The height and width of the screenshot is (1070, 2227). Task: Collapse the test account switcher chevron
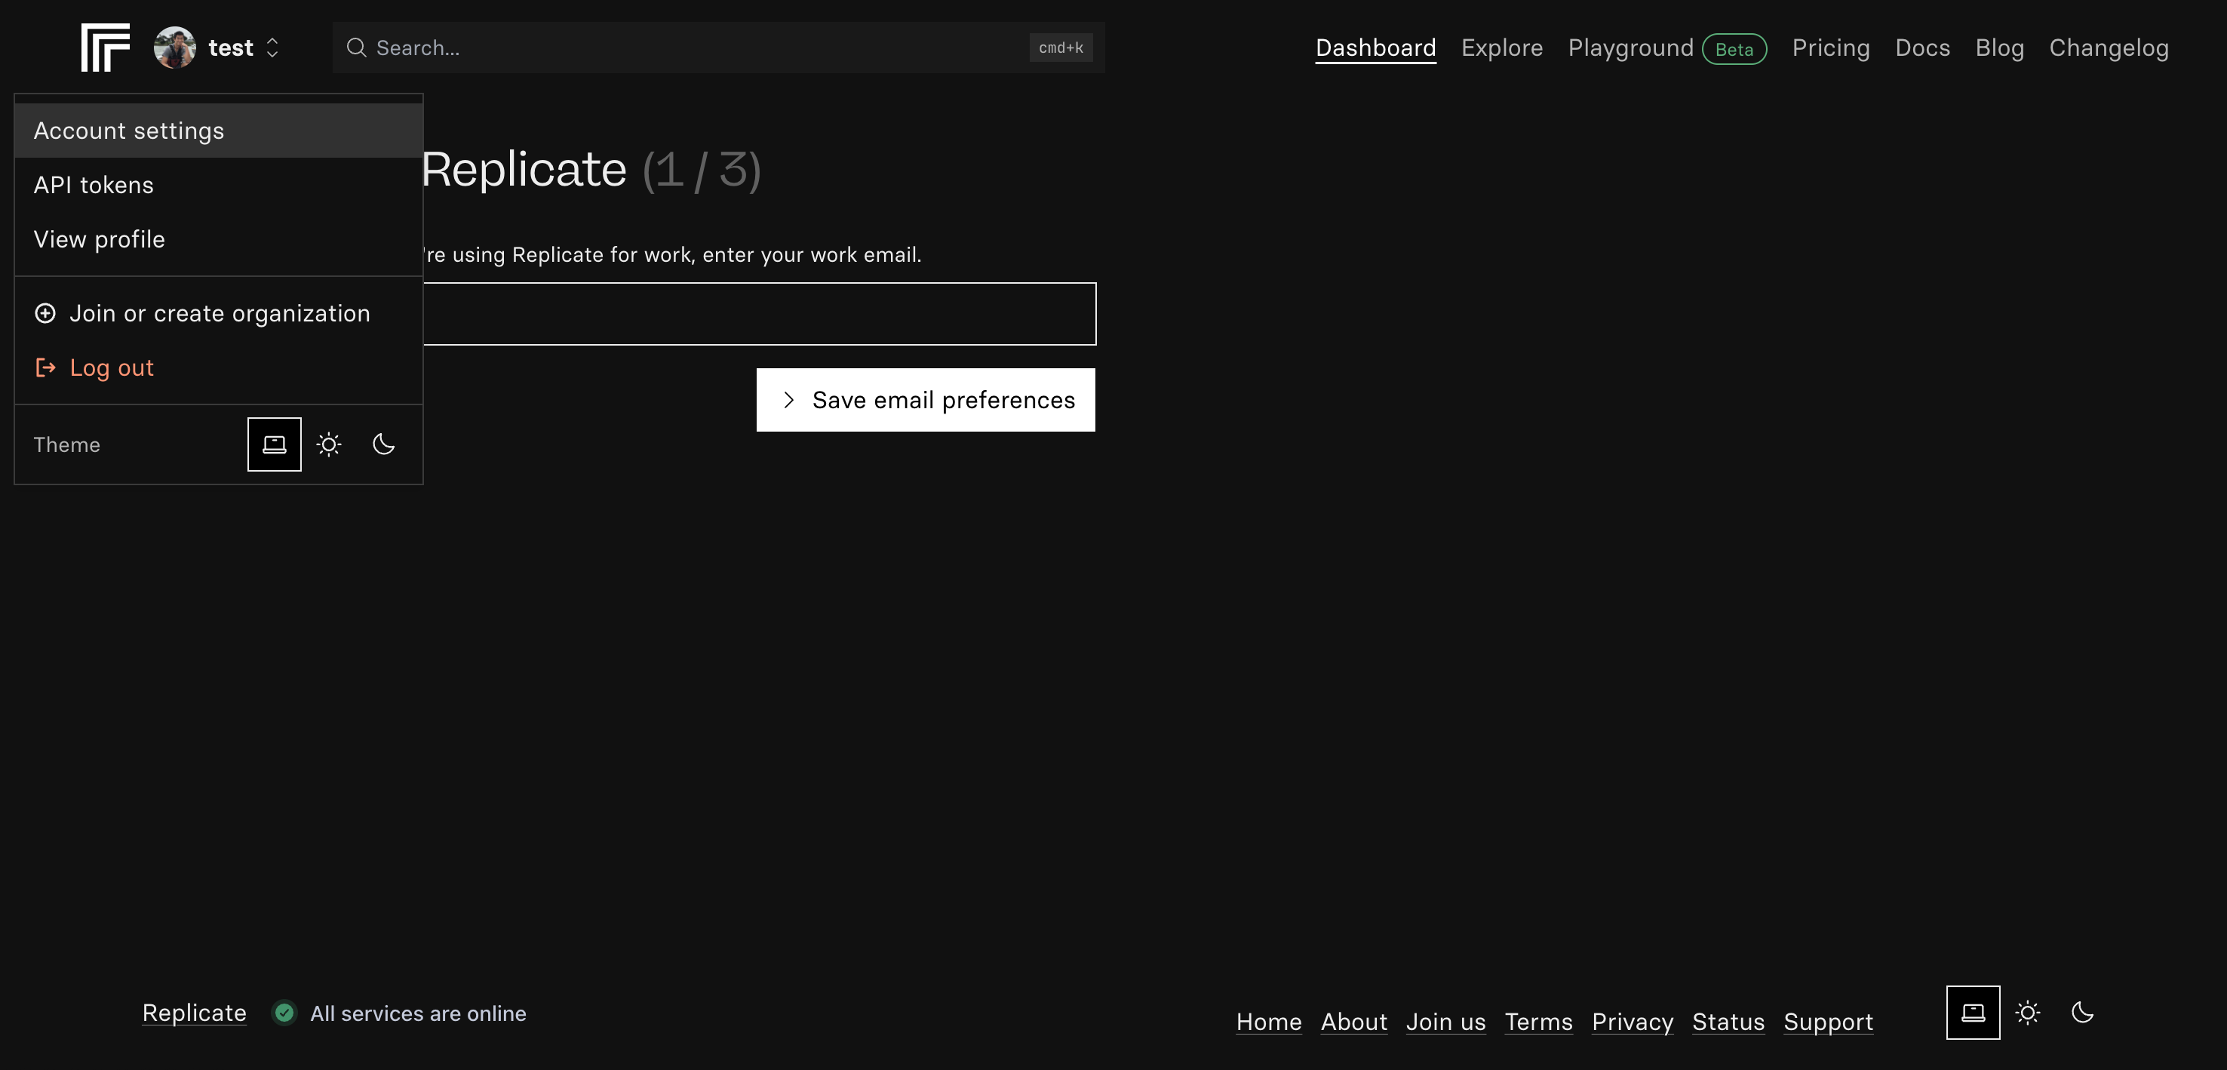point(272,48)
